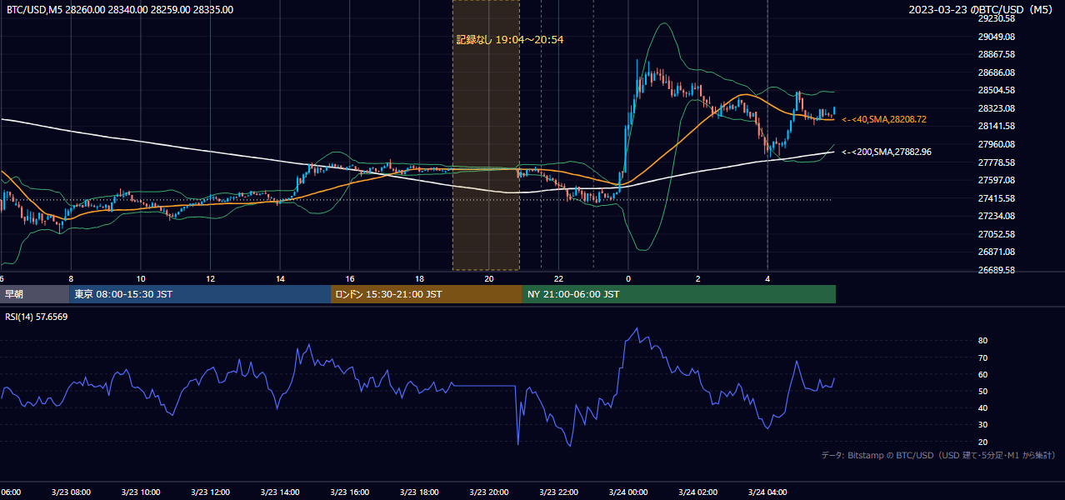
Task: Click RSI axis level 40
Action: 982,407
